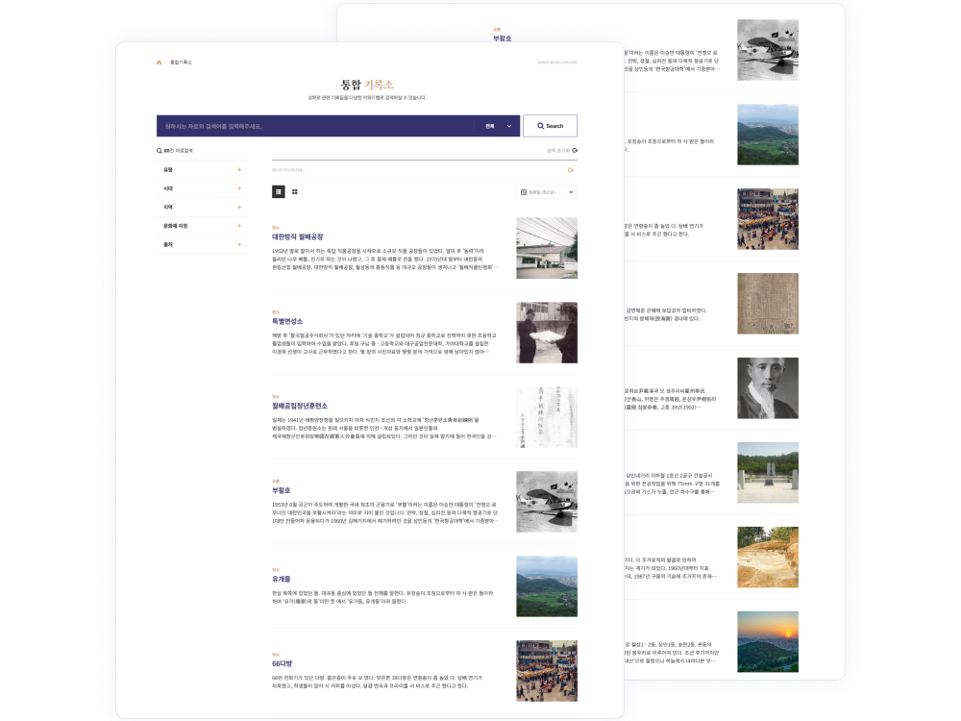
Task: Expand the 시대 filter section
Action: 239,188
